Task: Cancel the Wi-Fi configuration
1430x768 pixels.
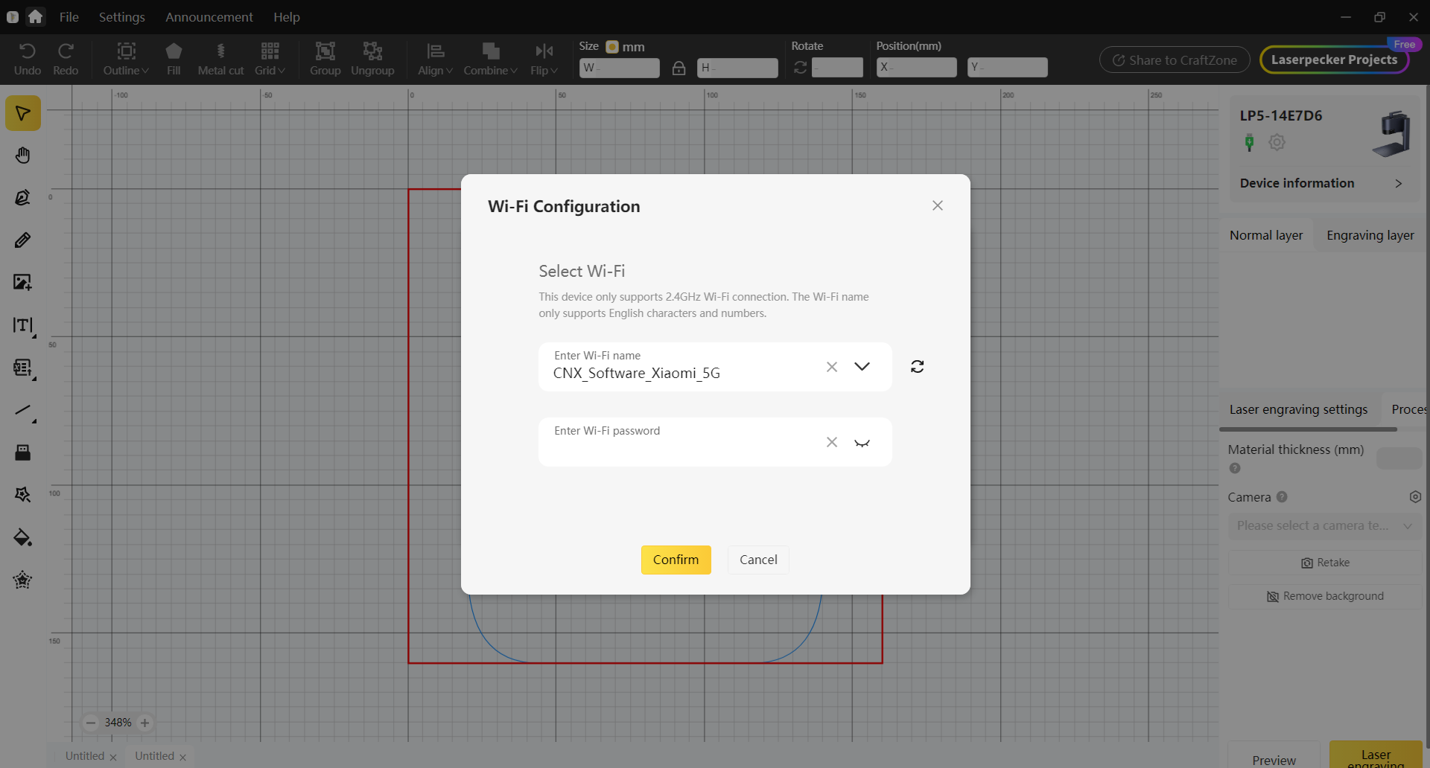Action: pos(757,560)
